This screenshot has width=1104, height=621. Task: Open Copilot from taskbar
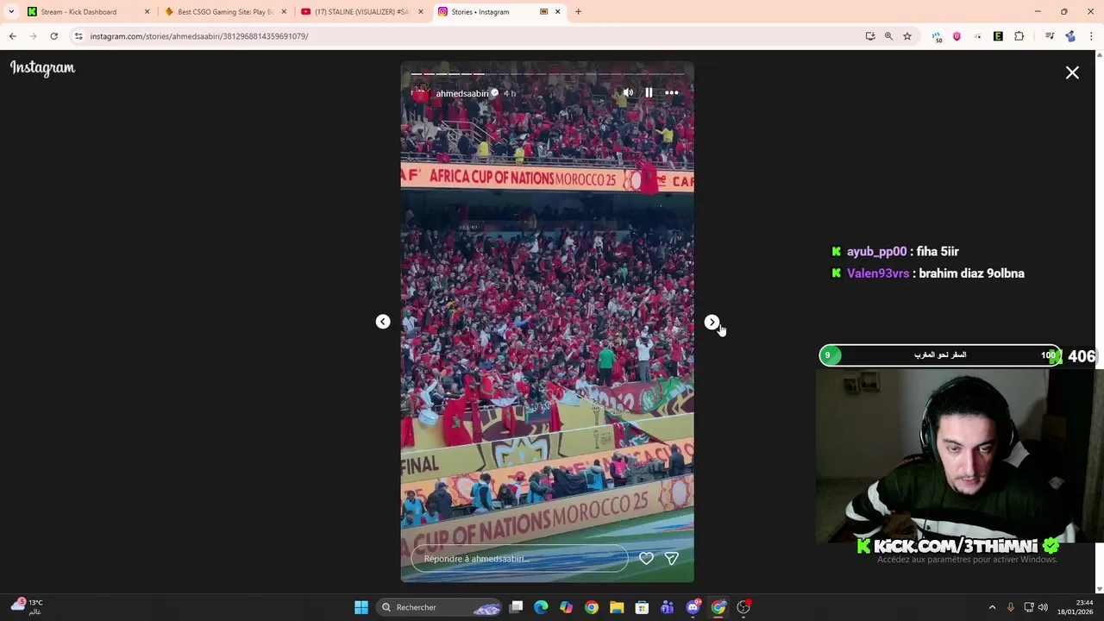566,607
